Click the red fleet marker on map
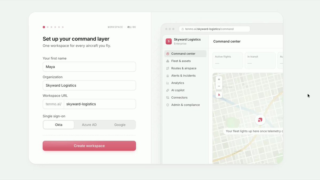Screen dimensions: 320x180 [260, 120]
